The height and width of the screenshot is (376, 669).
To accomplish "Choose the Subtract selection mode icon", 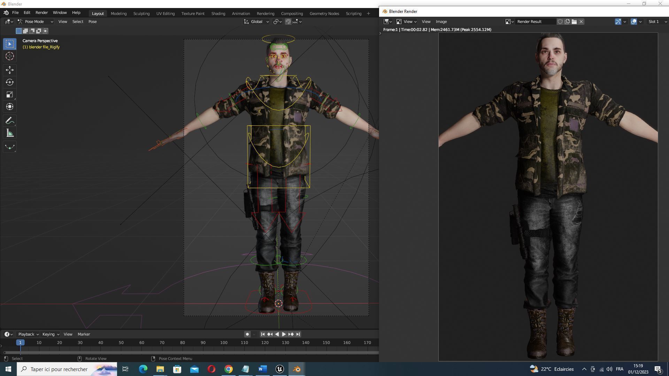I will [x=32, y=31].
